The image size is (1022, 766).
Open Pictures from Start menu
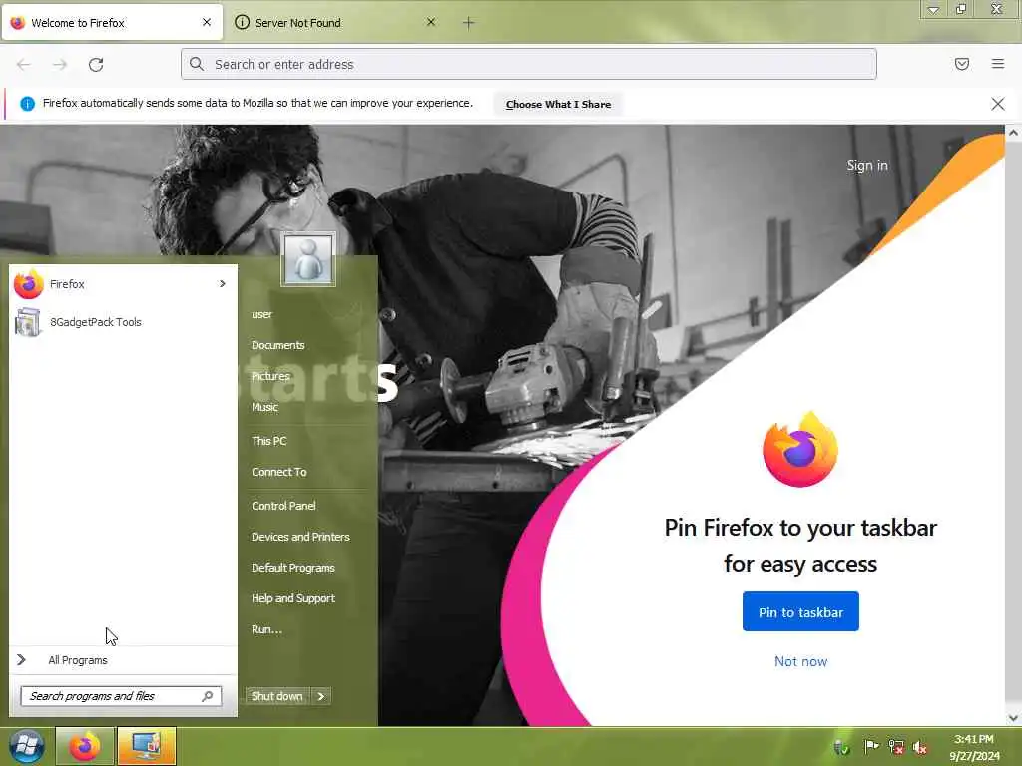pyautogui.click(x=270, y=376)
